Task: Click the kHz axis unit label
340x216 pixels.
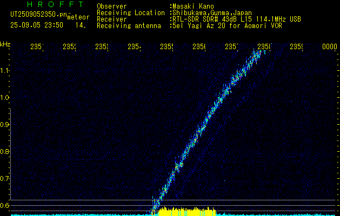Action: 5,45
